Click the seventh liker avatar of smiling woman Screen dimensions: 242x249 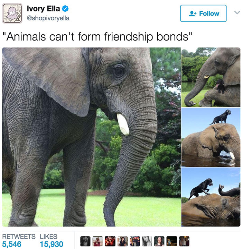click(159, 241)
